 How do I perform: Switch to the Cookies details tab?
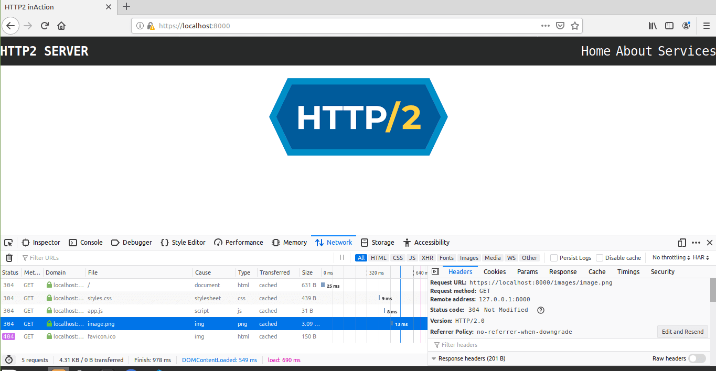[x=495, y=271]
